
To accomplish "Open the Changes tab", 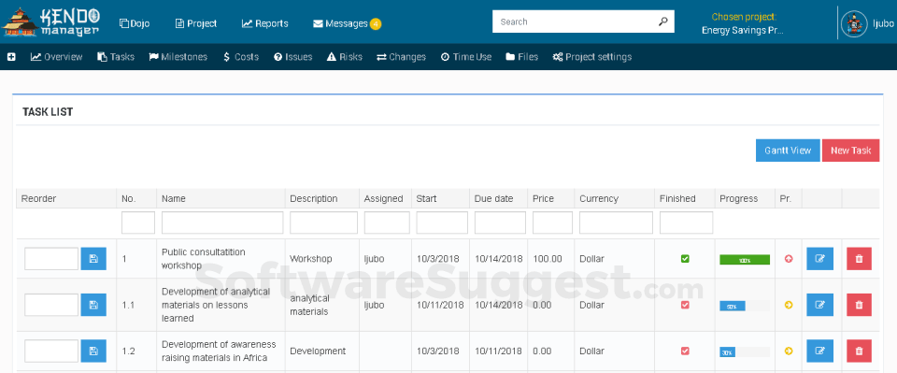I will tap(401, 57).
